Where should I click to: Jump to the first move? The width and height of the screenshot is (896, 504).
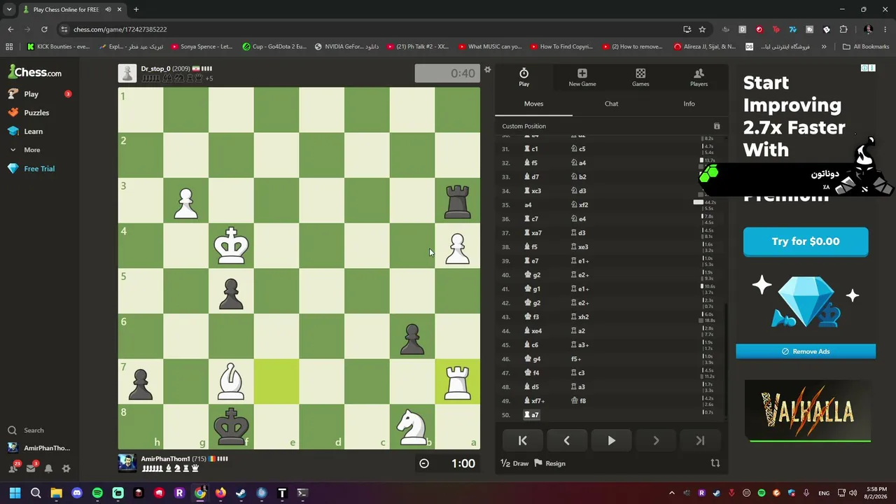[x=522, y=440]
